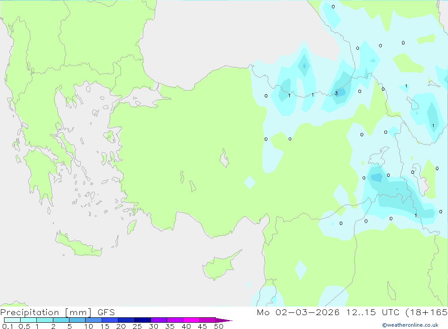Click the legend scale label "45"
Screen dimensions: 448x329
click(202, 326)
